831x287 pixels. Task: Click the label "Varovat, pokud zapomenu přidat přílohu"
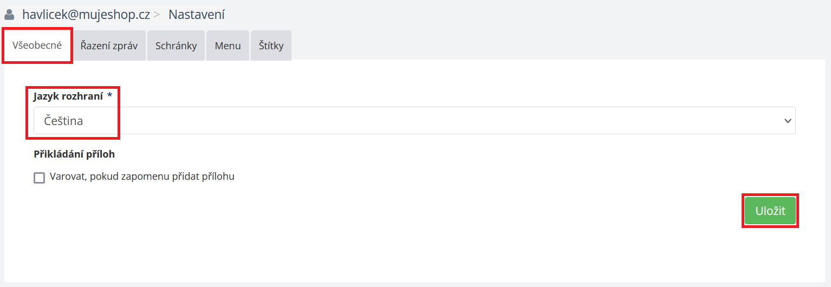tap(142, 177)
